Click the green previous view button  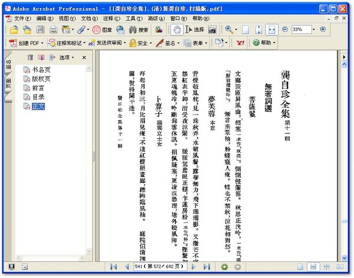224,267
